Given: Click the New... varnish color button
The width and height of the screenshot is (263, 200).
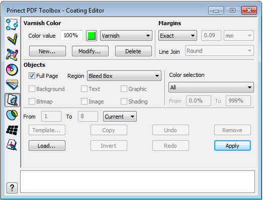Looking at the screenshot, I should point(47,51).
